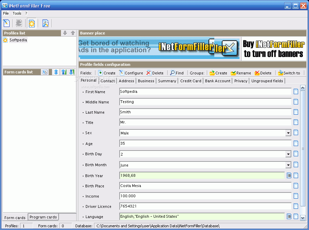This screenshot has width=309, height=230.
Task: Click the page icon beside Title field
Action: tap(296, 122)
